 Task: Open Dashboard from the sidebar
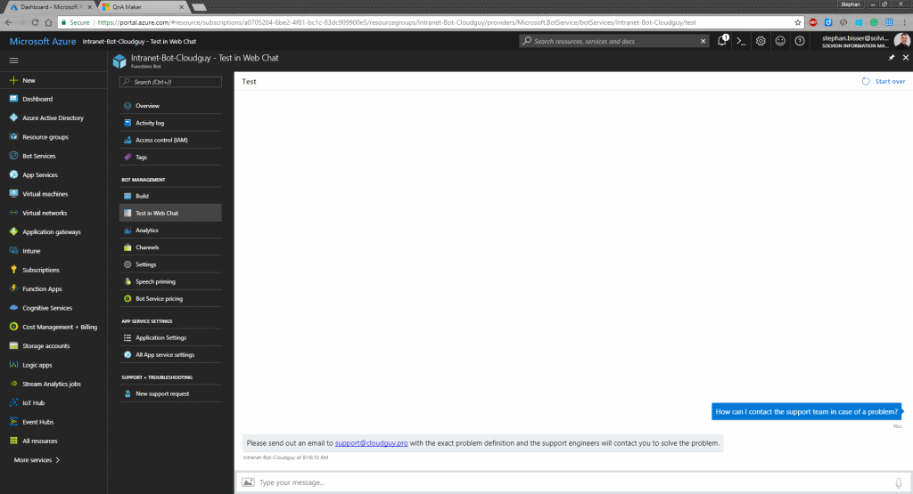tap(37, 99)
